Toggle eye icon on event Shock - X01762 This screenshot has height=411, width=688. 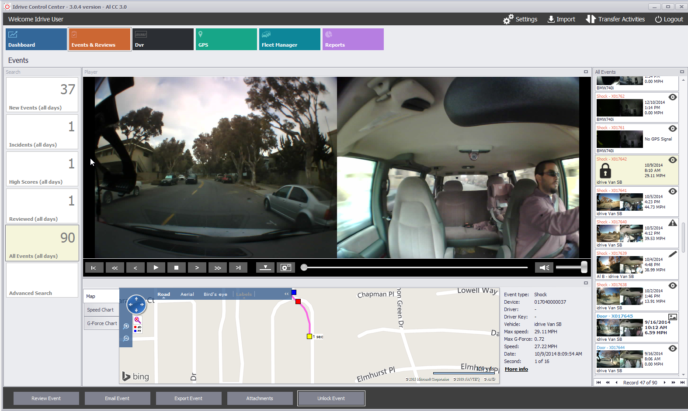pyautogui.click(x=673, y=97)
